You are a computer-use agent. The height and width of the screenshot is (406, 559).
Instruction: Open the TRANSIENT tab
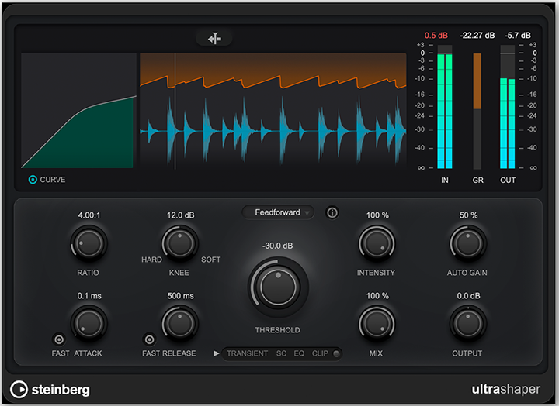[247, 353]
